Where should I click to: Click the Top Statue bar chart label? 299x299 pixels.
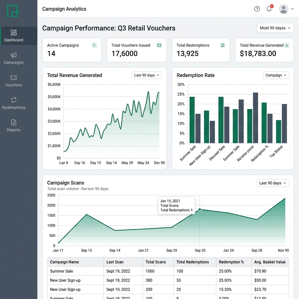[x=276, y=152]
